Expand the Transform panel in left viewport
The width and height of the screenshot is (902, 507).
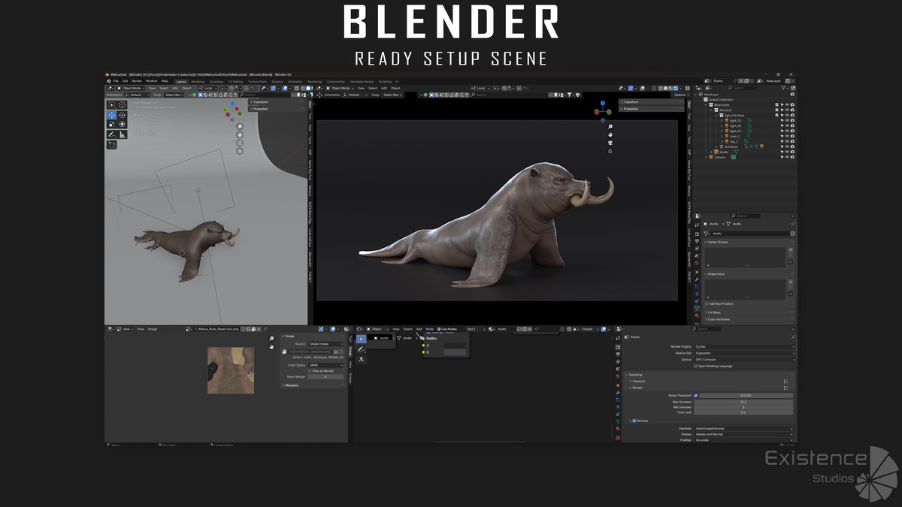[x=260, y=101]
